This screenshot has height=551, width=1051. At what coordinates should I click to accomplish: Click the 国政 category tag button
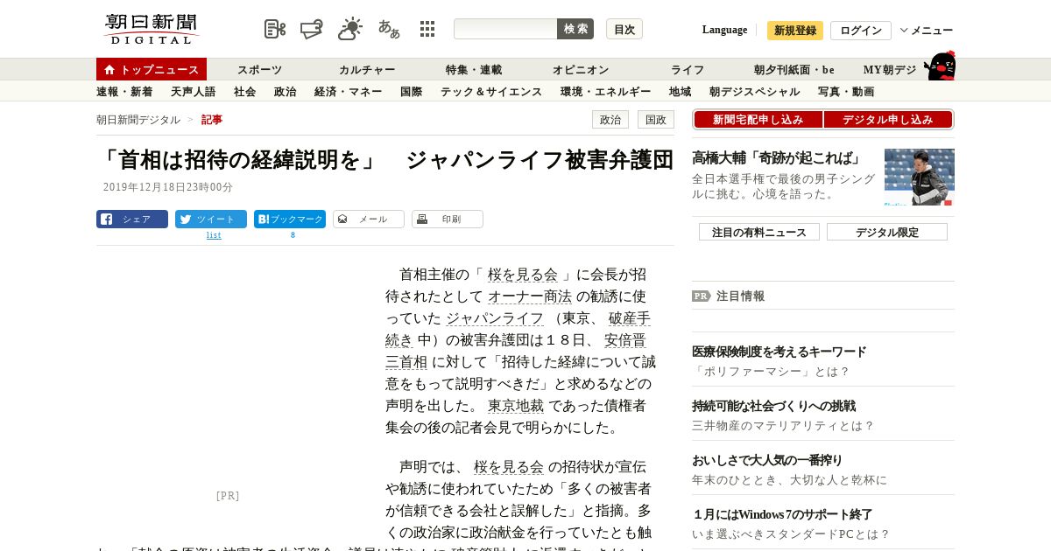656,120
